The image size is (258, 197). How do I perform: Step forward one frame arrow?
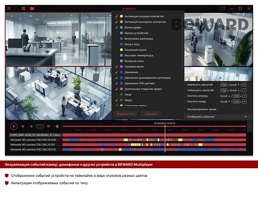31,126
